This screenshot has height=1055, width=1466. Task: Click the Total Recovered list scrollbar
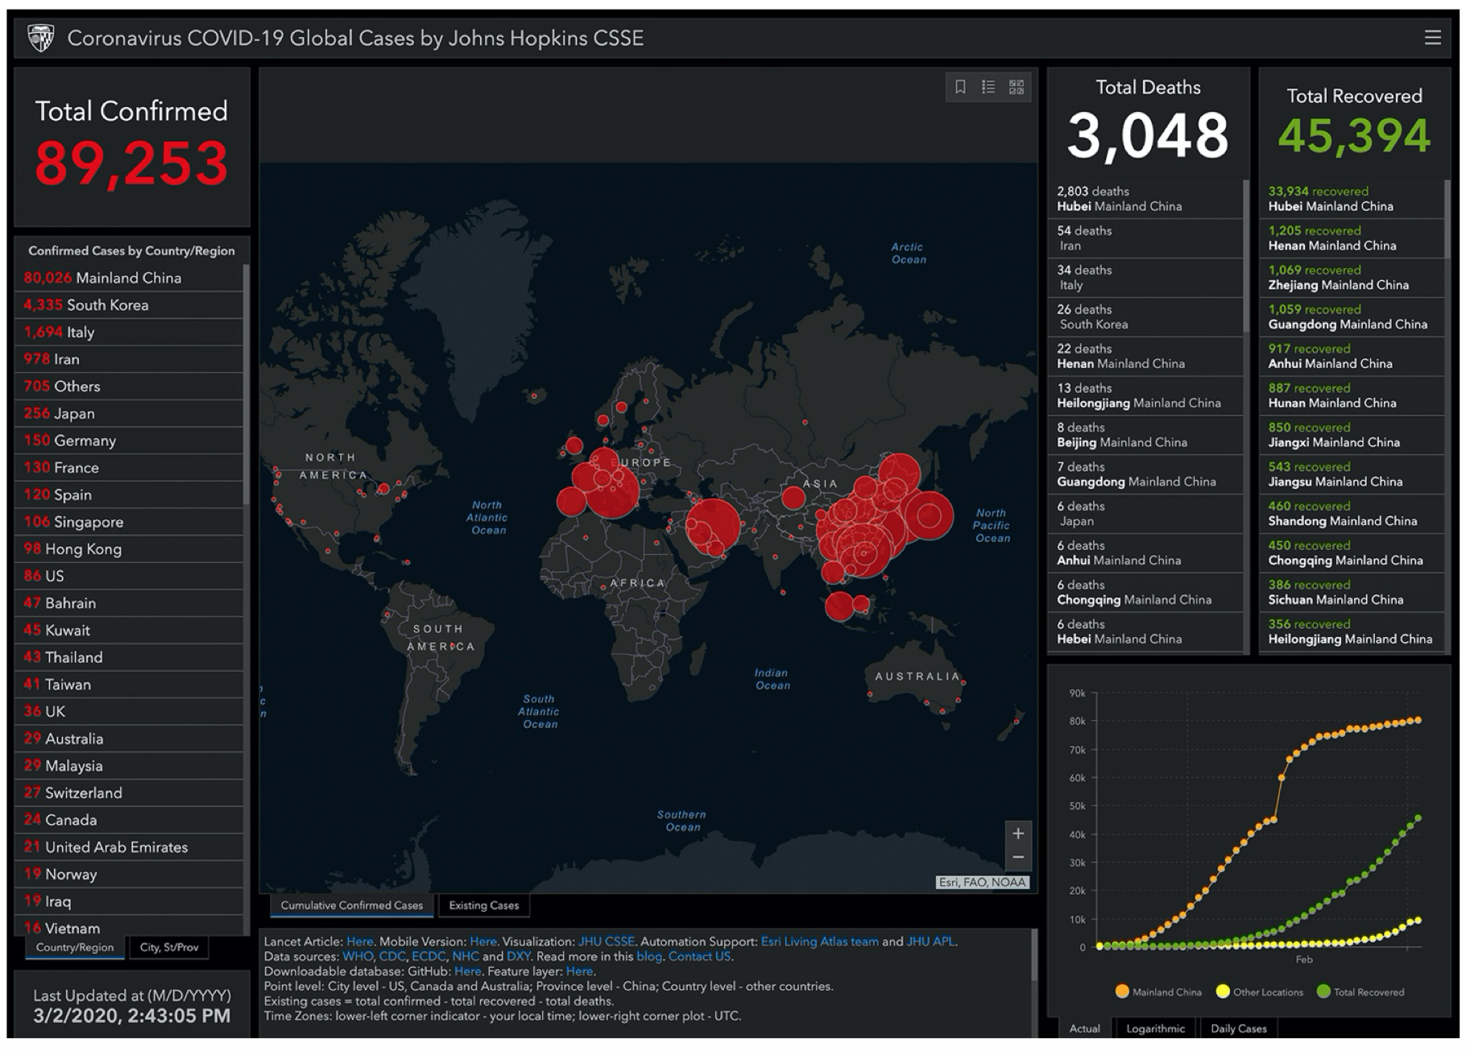1447,219
